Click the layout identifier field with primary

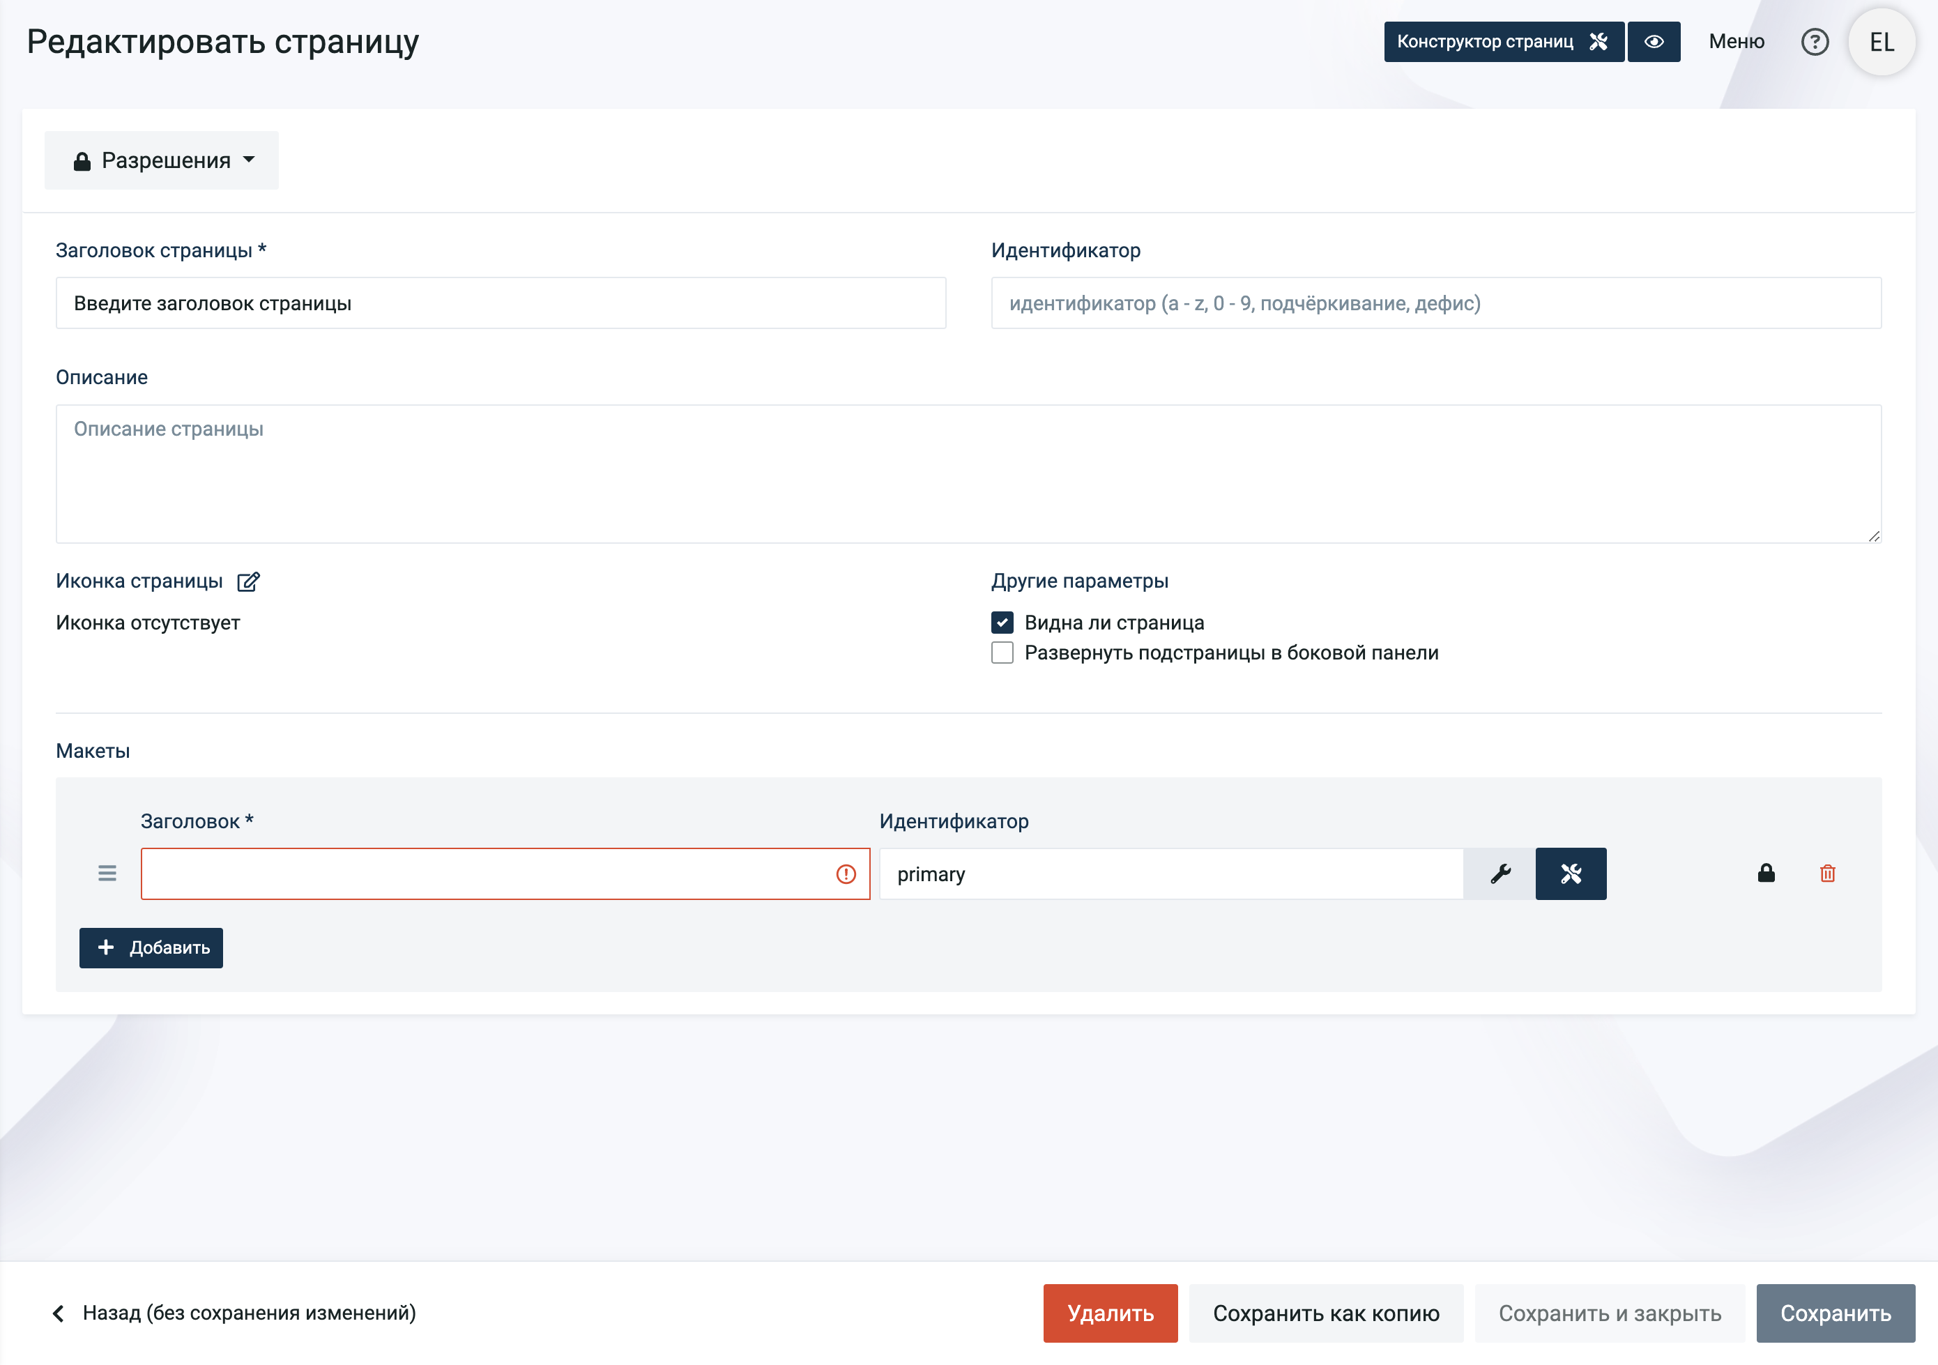point(1170,874)
